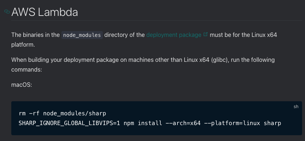Click the external link icon after deployment package

point(205,34)
